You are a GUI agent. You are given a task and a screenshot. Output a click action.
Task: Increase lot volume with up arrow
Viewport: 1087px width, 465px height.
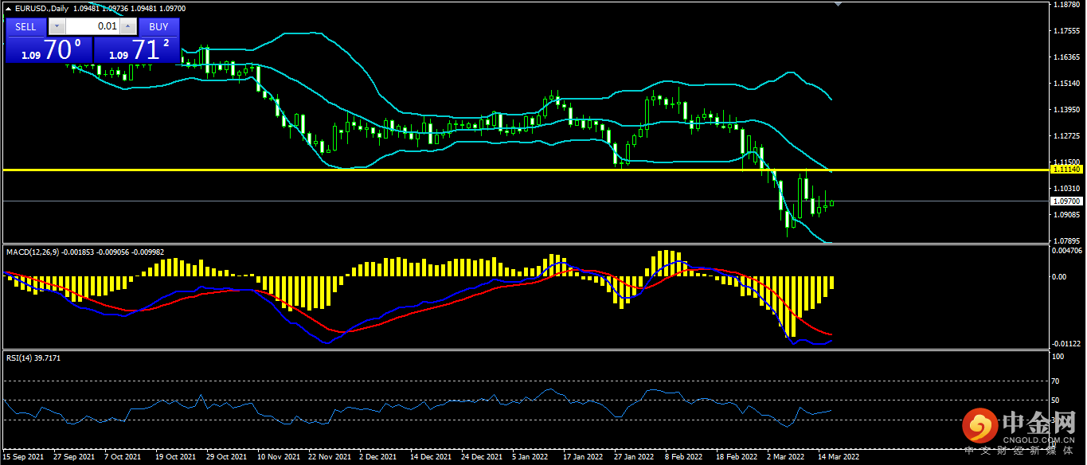[128, 26]
